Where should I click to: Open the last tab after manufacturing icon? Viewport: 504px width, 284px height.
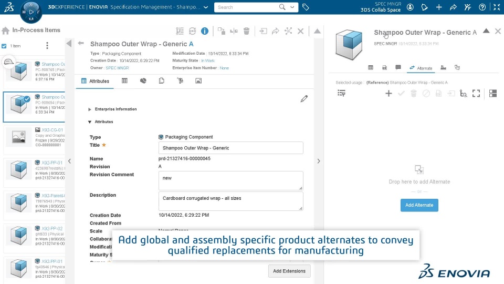[x=457, y=68]
